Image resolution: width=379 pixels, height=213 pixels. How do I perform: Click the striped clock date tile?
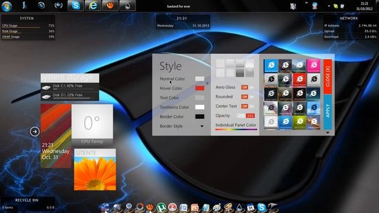[x=56, y=136]
